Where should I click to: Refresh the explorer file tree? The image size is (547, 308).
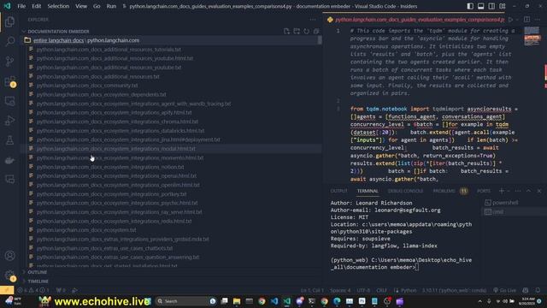pyautogui.click(x=306, y=32)
